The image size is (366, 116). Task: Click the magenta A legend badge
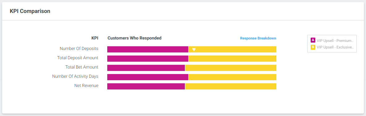click(313, 40)
